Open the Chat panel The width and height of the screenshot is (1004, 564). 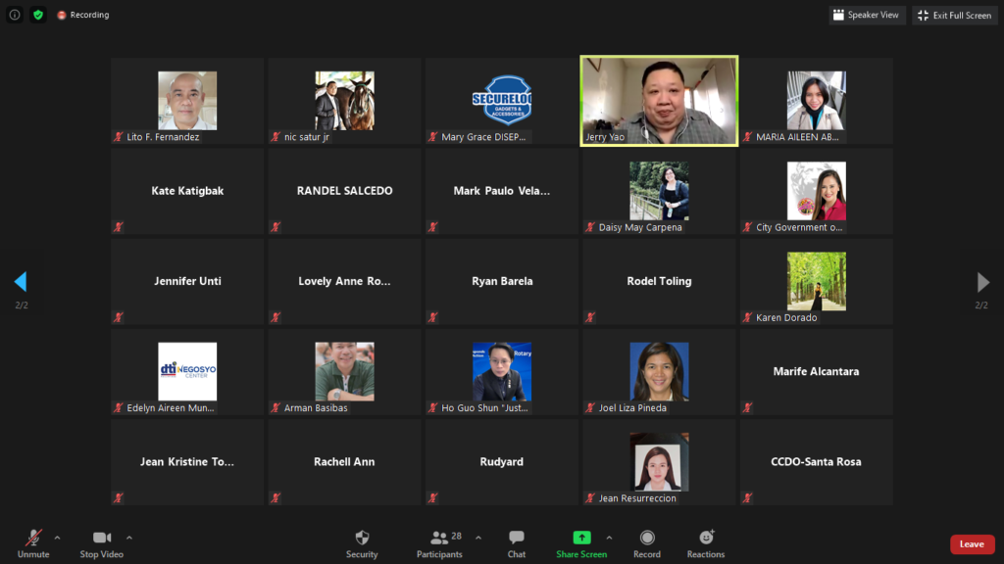click(x=517, y=543)
